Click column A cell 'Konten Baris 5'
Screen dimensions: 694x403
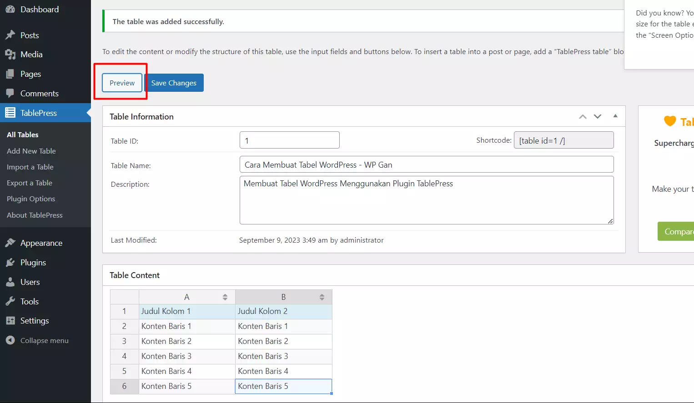pyautogui.click(x=187, y=386)
